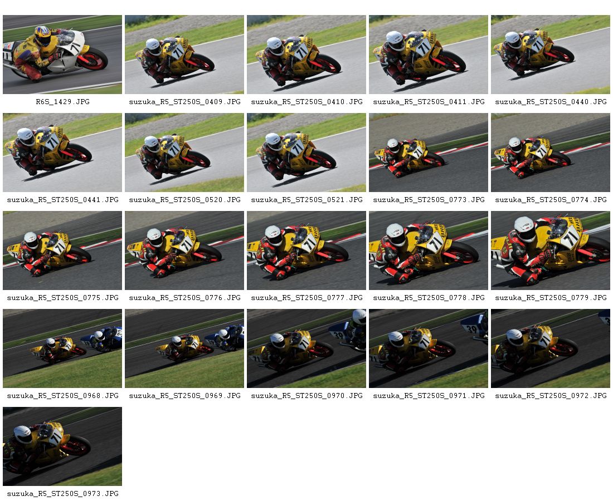This screenshot has width=613, height=501.
Task: Click the suzuka_R5_ST250S_0970.JPG image
Action: click(306, 348)
